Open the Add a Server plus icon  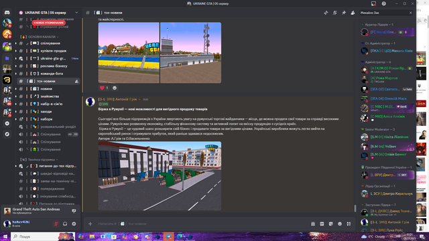(x=7, y=123)
